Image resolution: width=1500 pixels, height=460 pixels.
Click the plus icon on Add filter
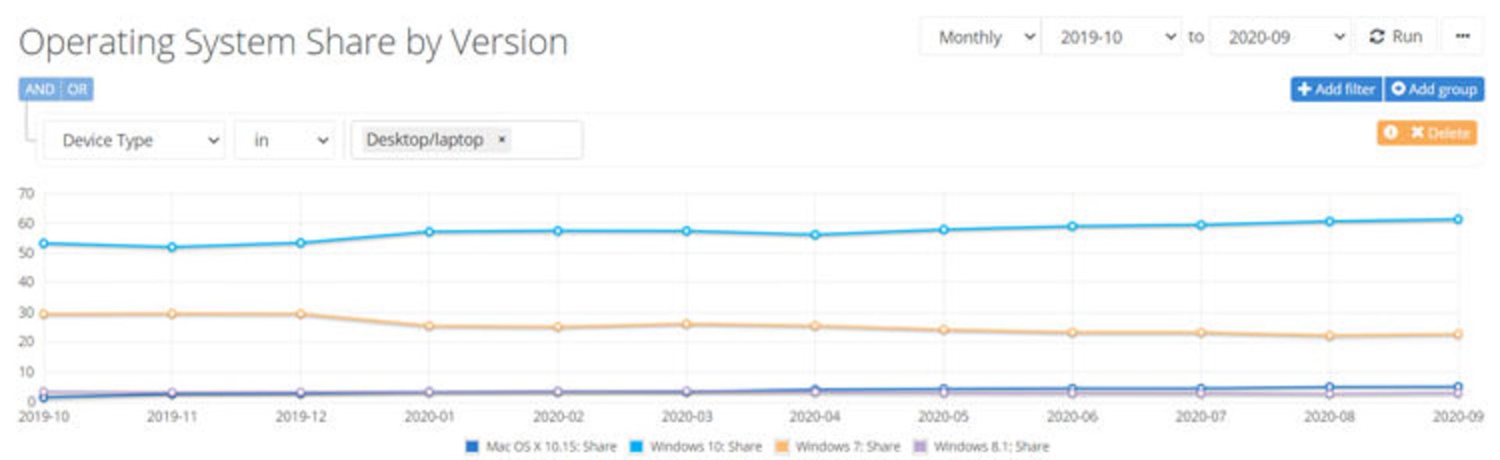tap(1304, 89)
